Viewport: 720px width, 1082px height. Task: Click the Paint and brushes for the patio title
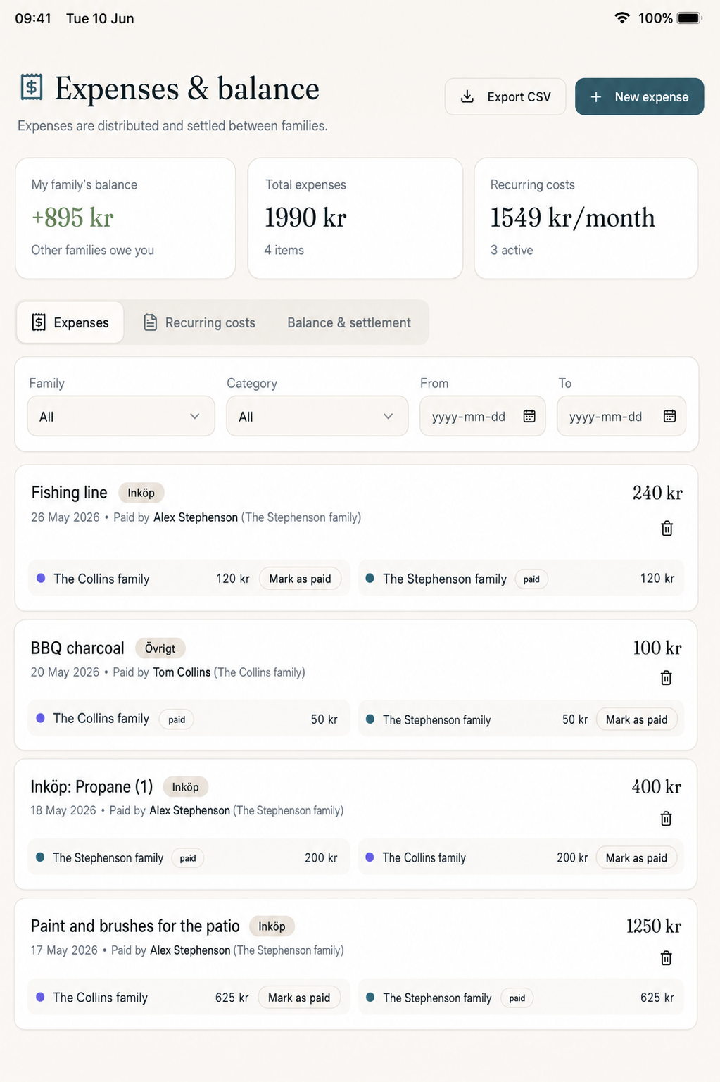[x=135, y=926]
